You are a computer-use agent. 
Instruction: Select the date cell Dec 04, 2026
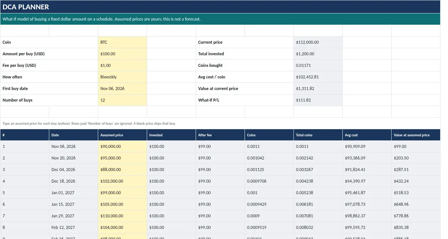[74, 170]
